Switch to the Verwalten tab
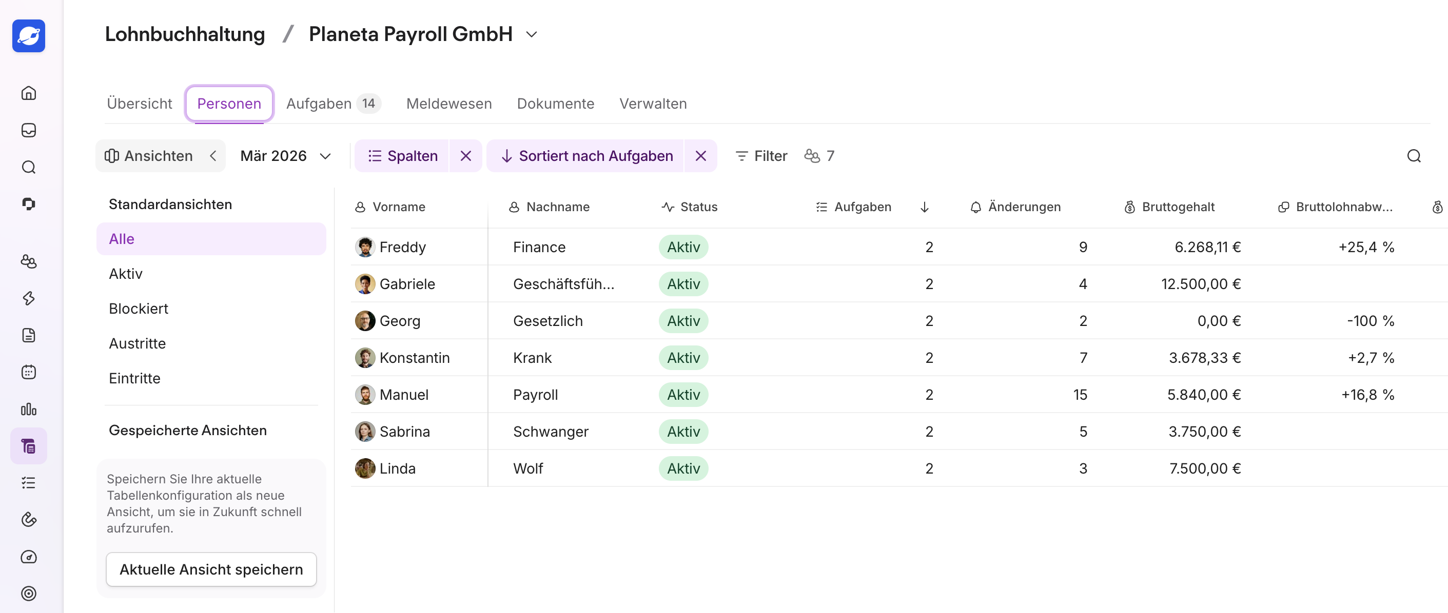Image resolution: width=1448 pixels, height=613 pixels. pyautogui.click(x=653, y=104)
